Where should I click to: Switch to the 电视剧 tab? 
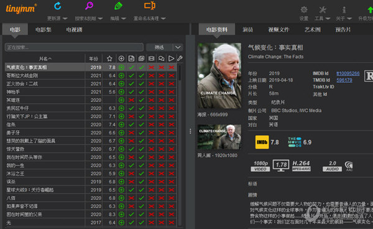pyautogui.click(x=74, y=29)
